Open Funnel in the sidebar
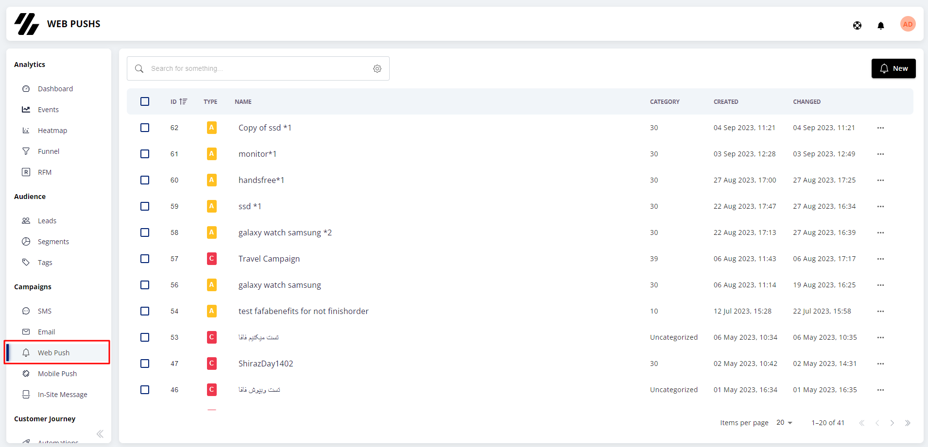Image resolution: width=928 pixels, height=447 pixels. click(49, 151)
